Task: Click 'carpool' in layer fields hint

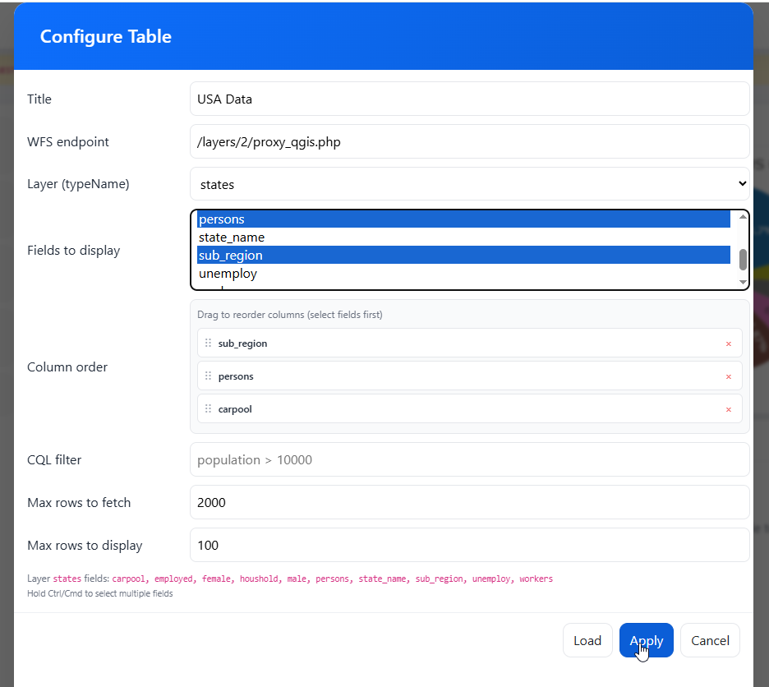Action: point(128,579)
